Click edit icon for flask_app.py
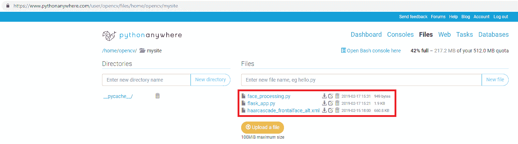Screen dimensions: 518x144 coord(331,103)
